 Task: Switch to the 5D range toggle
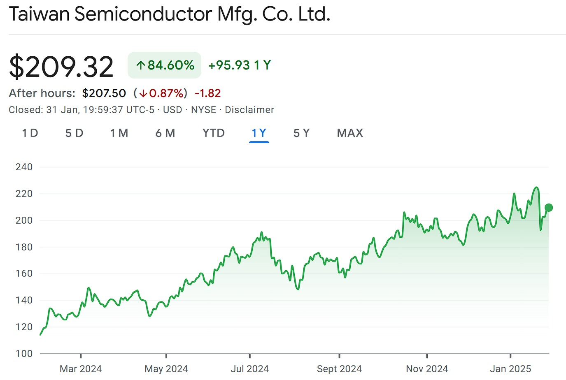pyautogui.click(x=74, y=133)
